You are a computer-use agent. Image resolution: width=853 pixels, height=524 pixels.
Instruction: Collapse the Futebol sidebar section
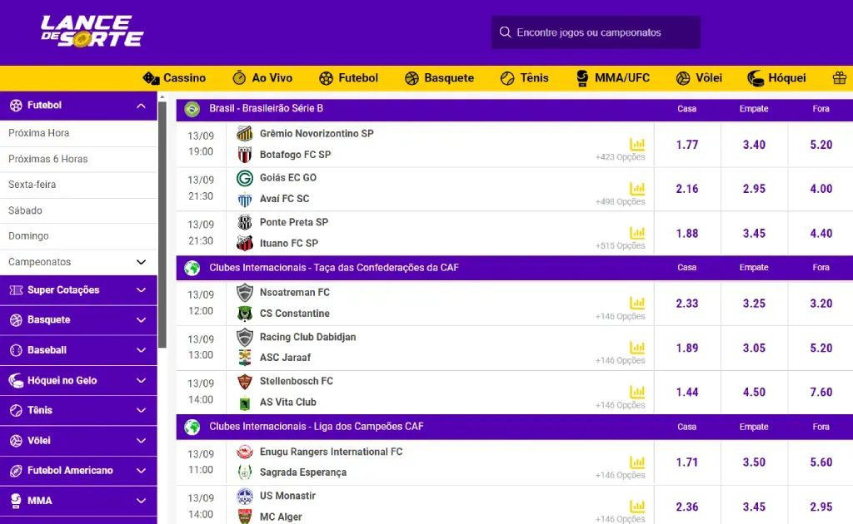(x=141, y=106)
